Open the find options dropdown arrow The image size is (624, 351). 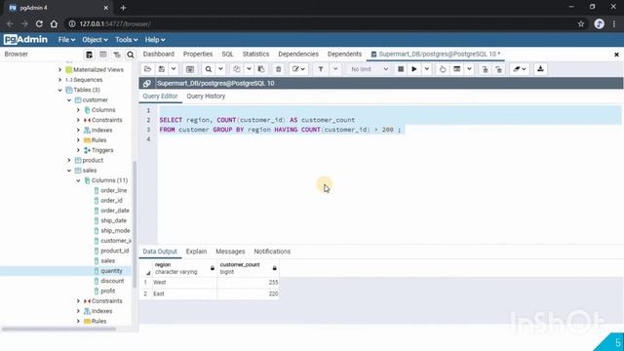(220, 69)
